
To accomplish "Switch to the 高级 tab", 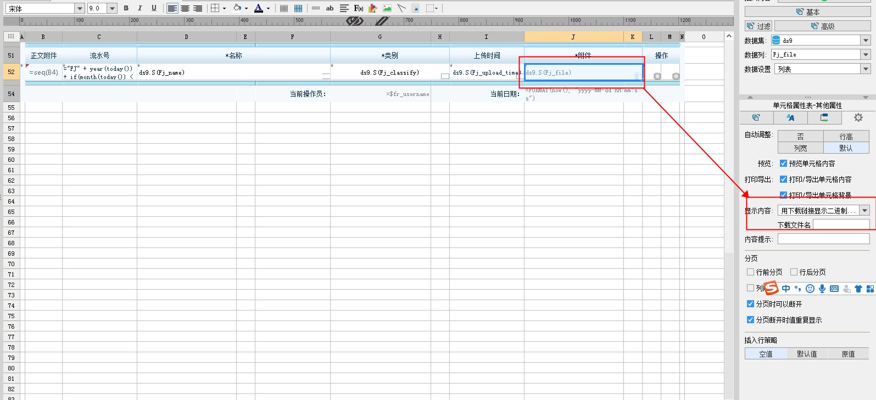I will 822,26.
